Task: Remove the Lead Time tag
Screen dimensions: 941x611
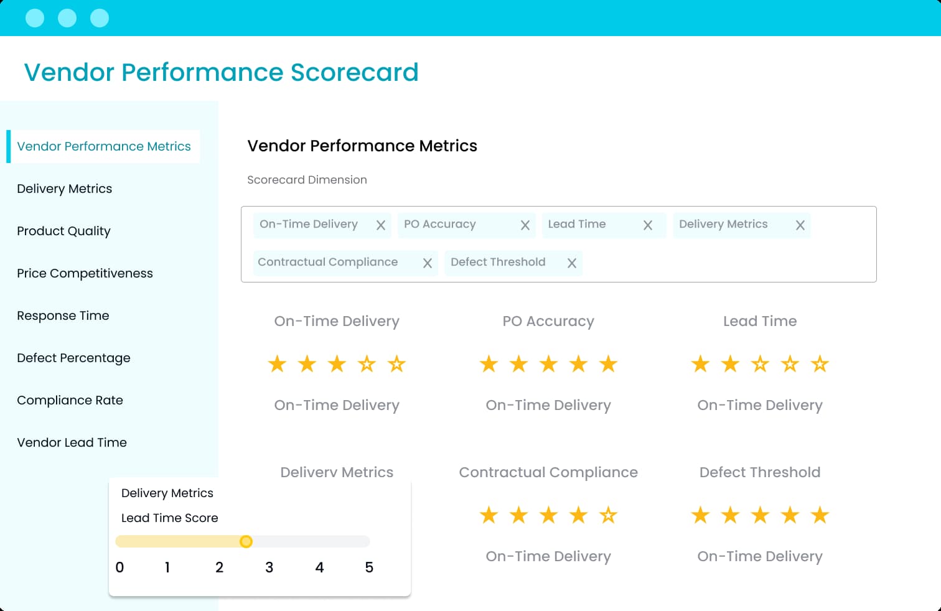Action: tap(648, 225)
